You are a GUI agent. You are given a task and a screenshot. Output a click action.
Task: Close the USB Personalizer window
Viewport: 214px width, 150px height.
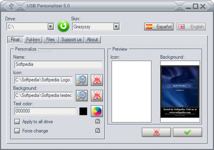coord(203,6)
